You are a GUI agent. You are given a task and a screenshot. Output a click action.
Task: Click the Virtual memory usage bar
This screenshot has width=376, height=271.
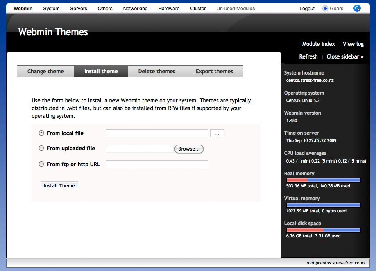[323, 205]
